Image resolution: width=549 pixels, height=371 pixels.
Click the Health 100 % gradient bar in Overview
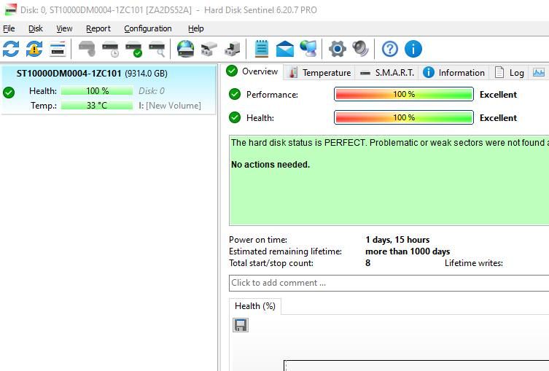(404, 117)
